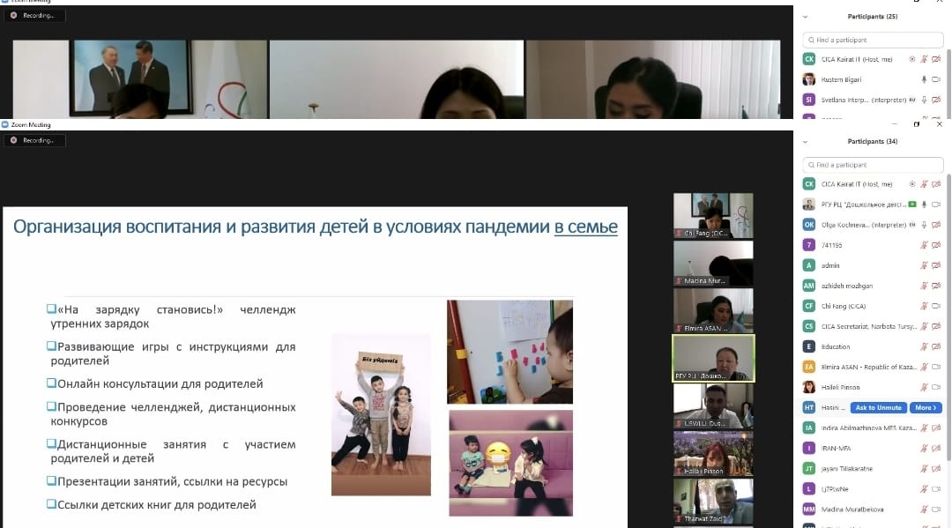Click camera icon for Chi Fang (CICA)
This screenshot has width=952, height=528.
click(936, 306)
